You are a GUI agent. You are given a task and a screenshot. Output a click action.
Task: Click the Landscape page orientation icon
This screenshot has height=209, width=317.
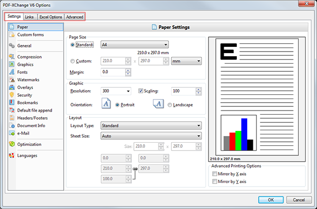click(x=159, y=104)
